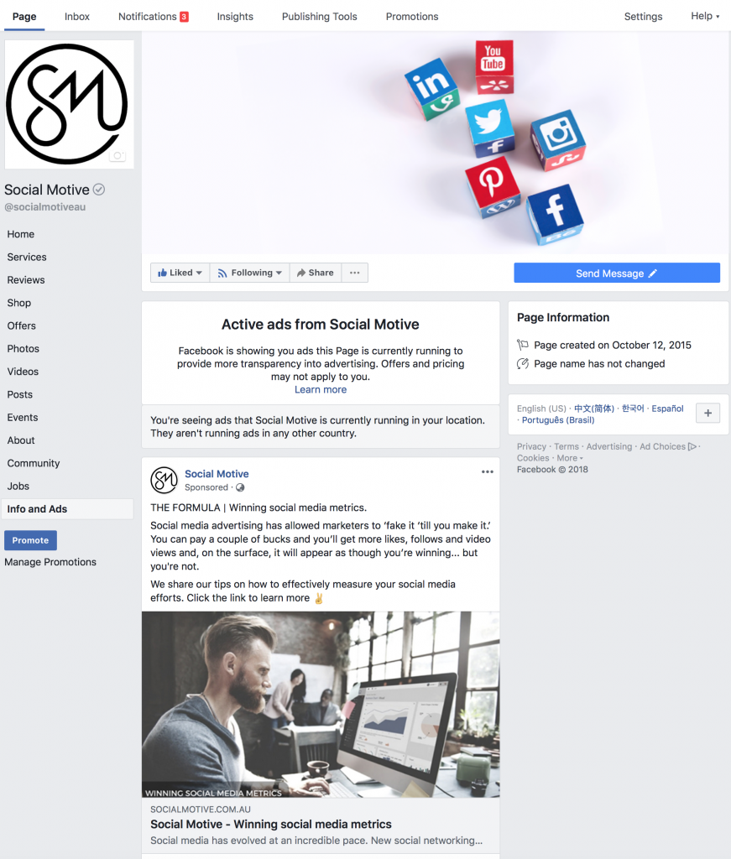Screen dimensions: 731x859
Task: Open the Help dropdown menu
Action: click(705, 16)
